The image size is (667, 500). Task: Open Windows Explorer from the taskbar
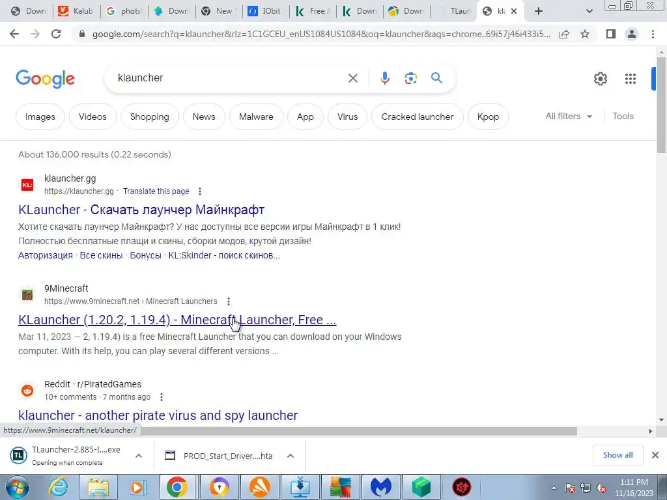[98, 487]
